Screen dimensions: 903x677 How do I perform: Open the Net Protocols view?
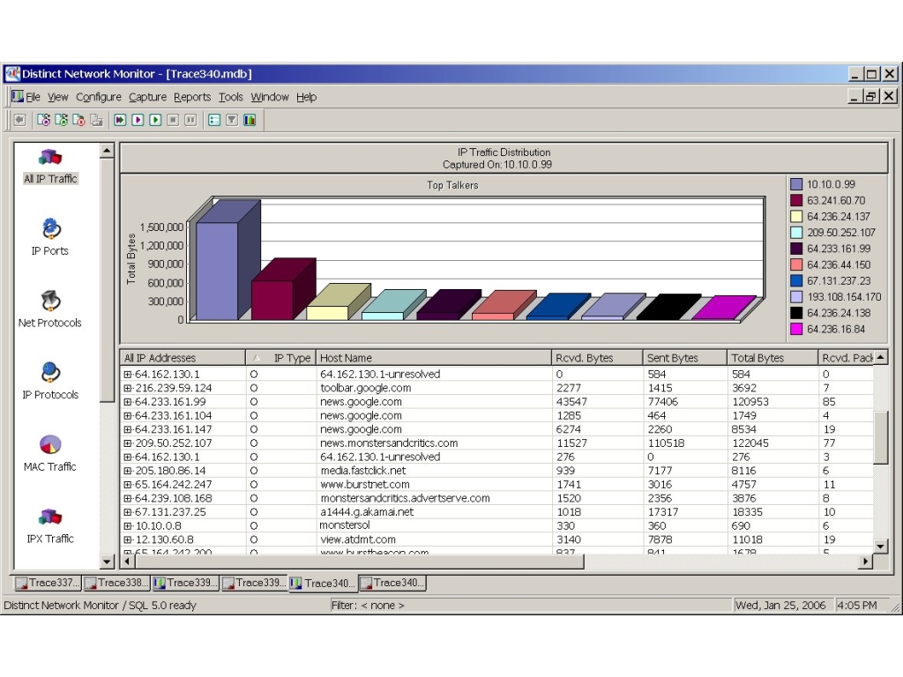[50, 302]
